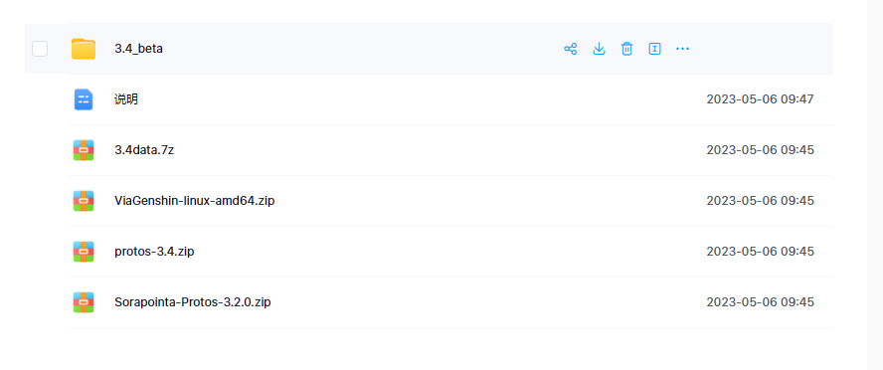Select the ViaGenshin-linux-amd64.zip file name
883x370 pixels.
click(x=194, y=201)
